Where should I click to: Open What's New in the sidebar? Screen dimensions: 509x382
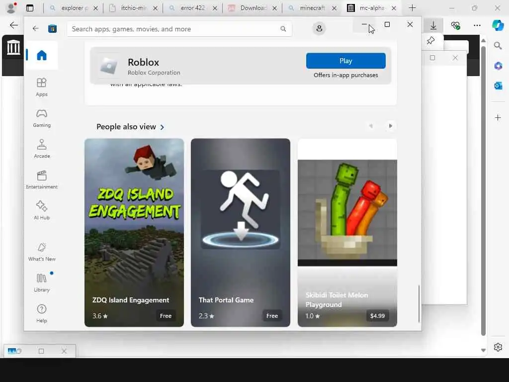click(x=42, y=252)
